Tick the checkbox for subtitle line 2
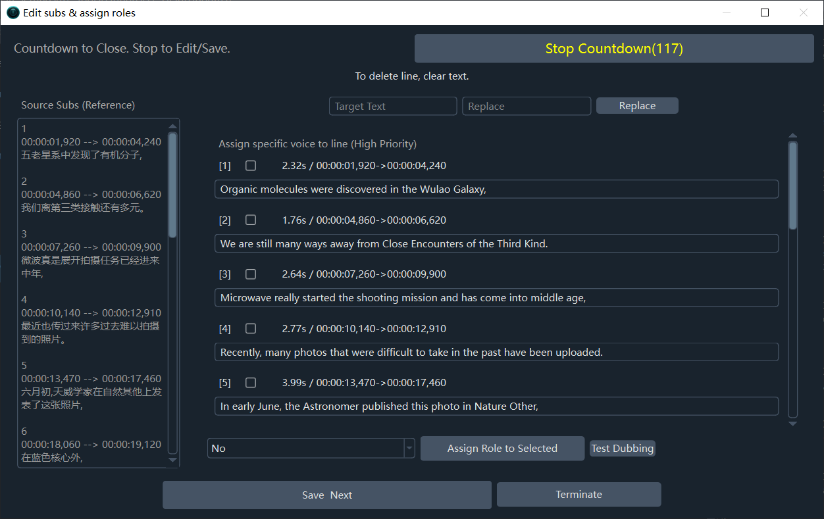824x519 pixels. point(251,220)
